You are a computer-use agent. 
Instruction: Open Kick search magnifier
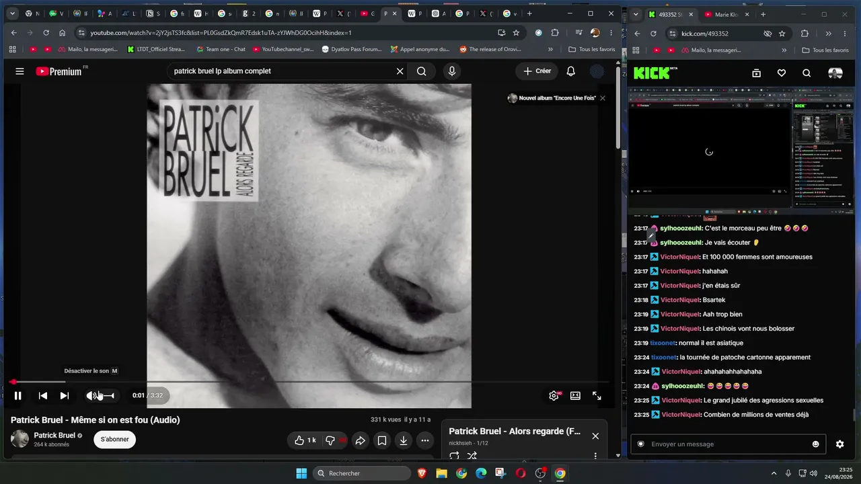[x=807, y=73]
